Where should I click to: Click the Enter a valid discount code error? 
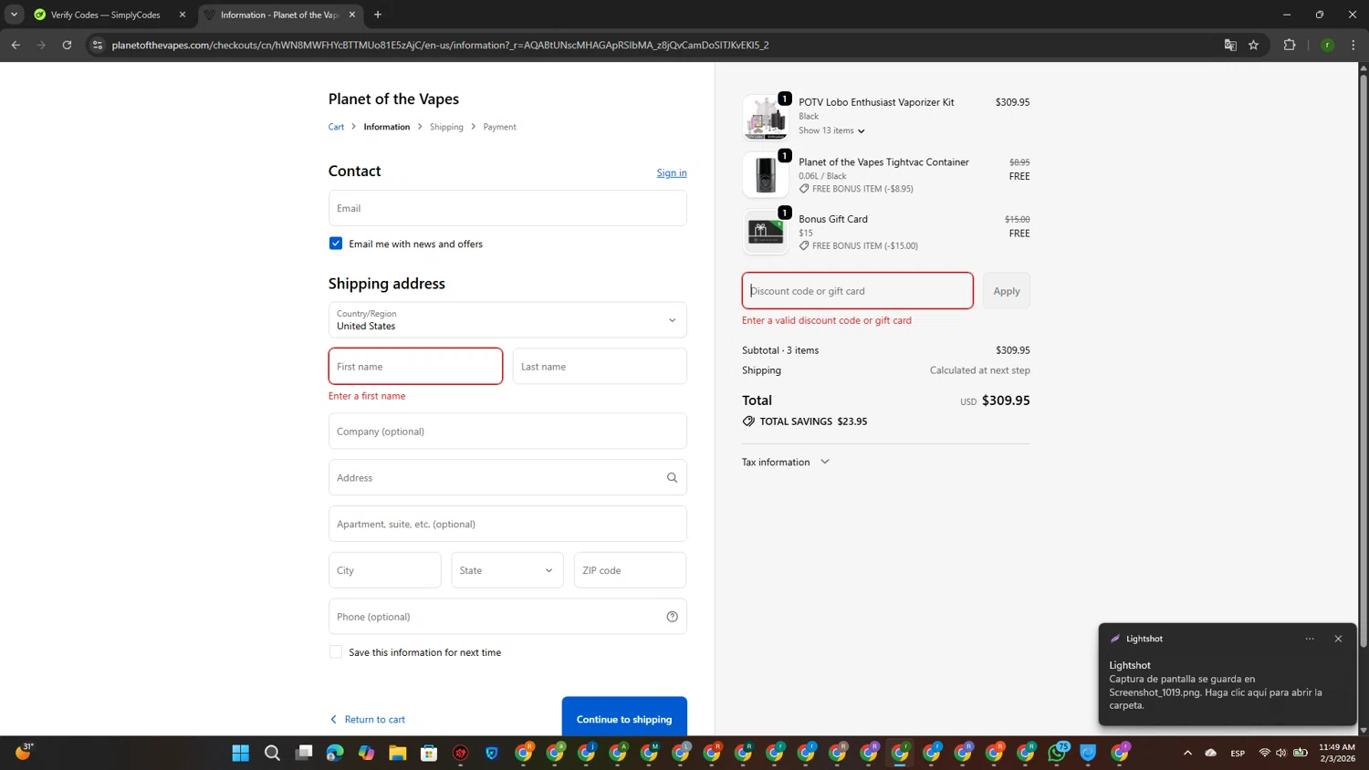point(827,320)
